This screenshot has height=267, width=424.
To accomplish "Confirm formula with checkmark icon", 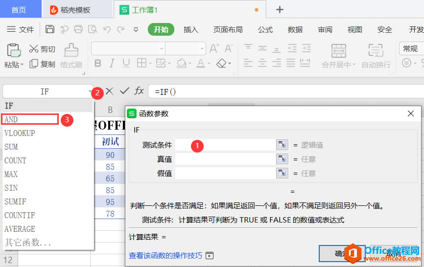I will [124, 91].
